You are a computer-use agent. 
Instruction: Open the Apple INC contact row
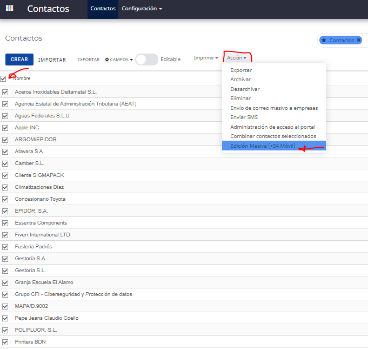click(x=27, y=128)
